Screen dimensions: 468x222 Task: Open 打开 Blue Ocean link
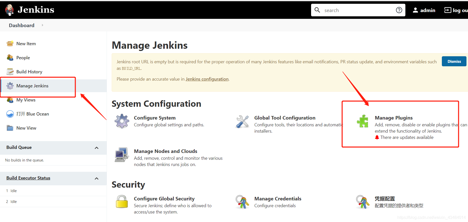33,114
